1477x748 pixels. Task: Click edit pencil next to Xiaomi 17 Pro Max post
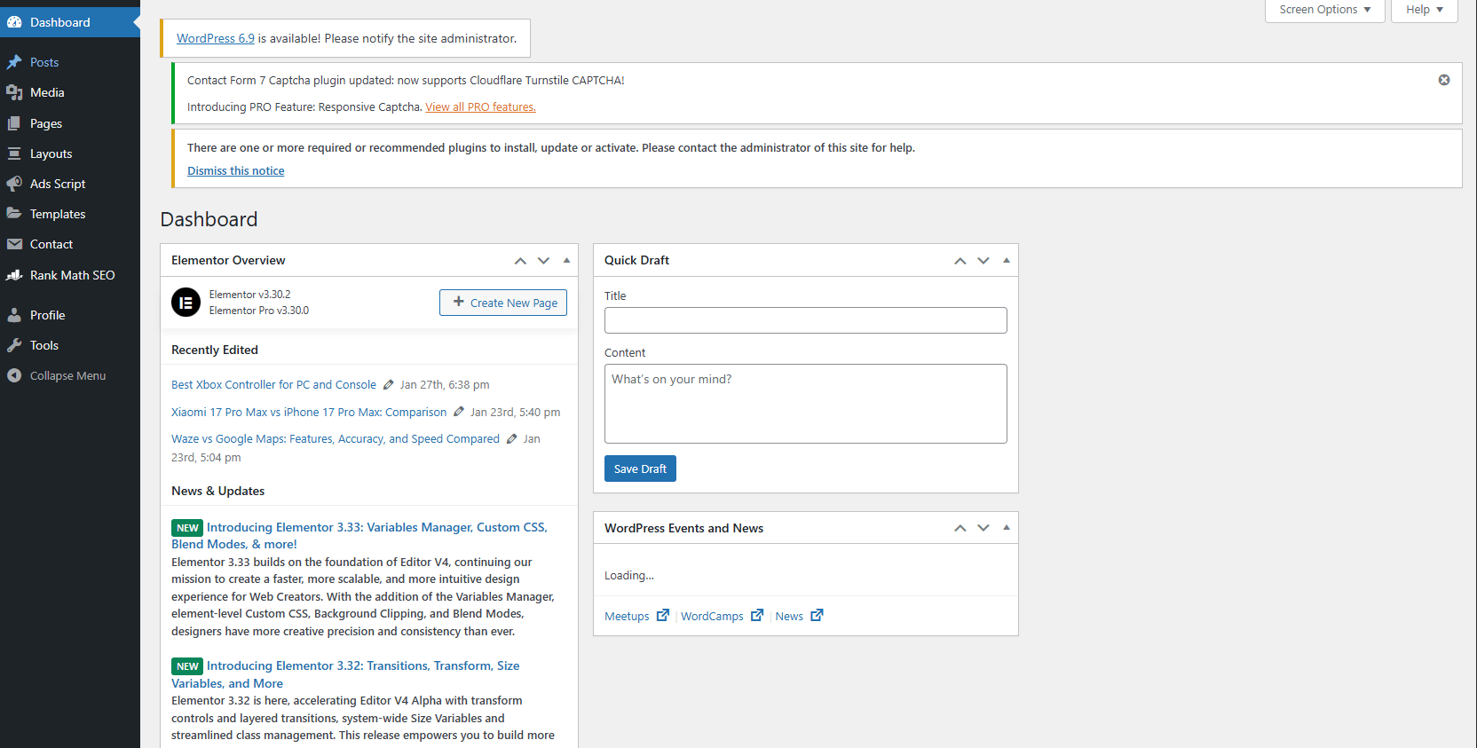[458, 412]
